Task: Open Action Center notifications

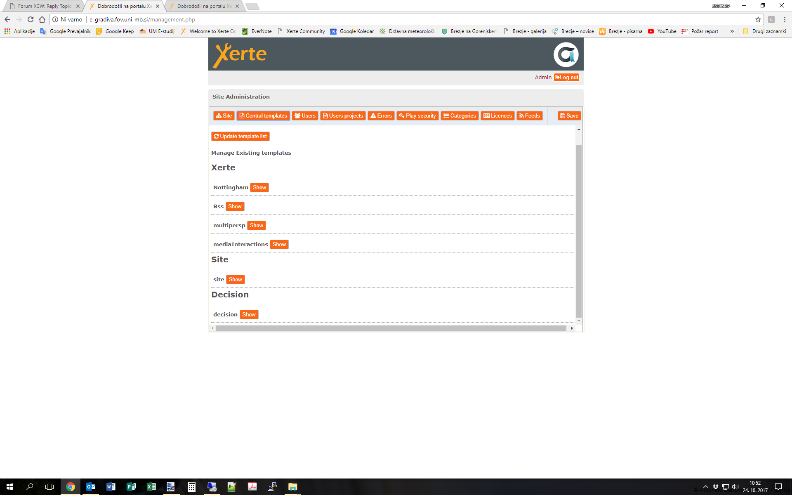Action: point(778,487)
